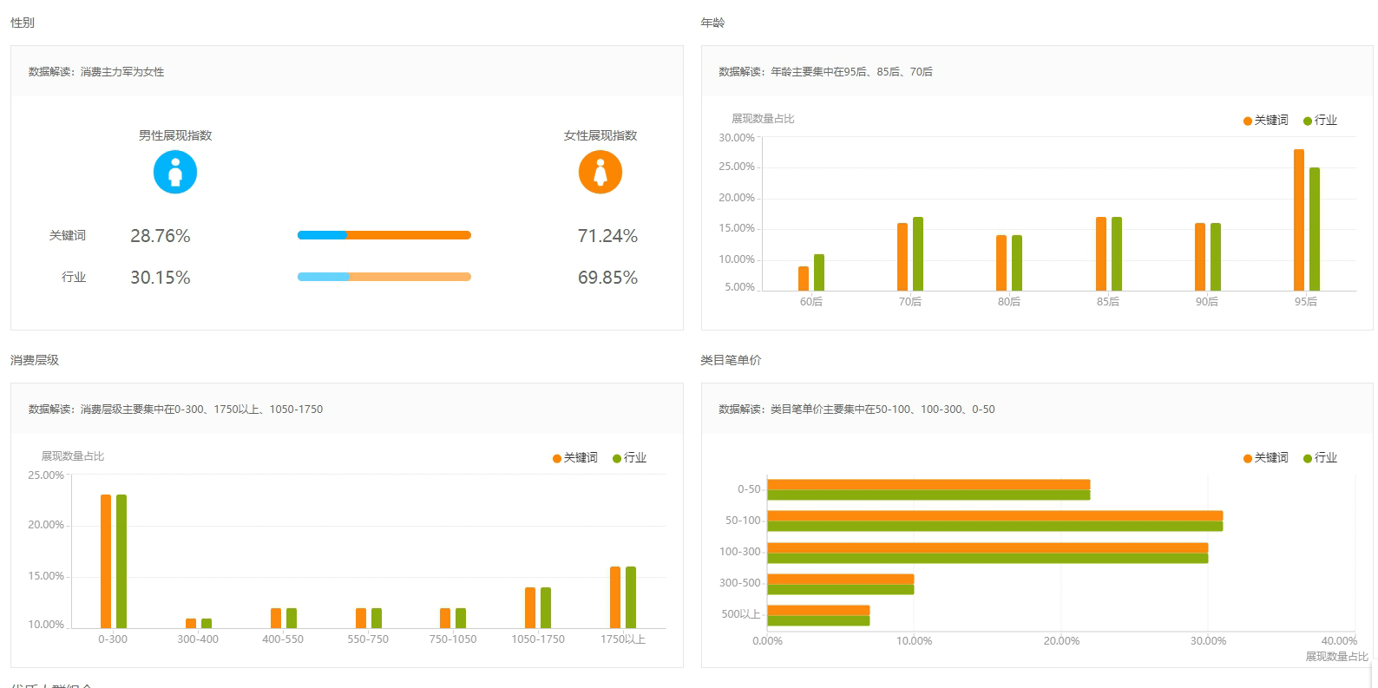
Task: Toggle 关键词 legend in category price chart
Action: (x=1265, y=458)
